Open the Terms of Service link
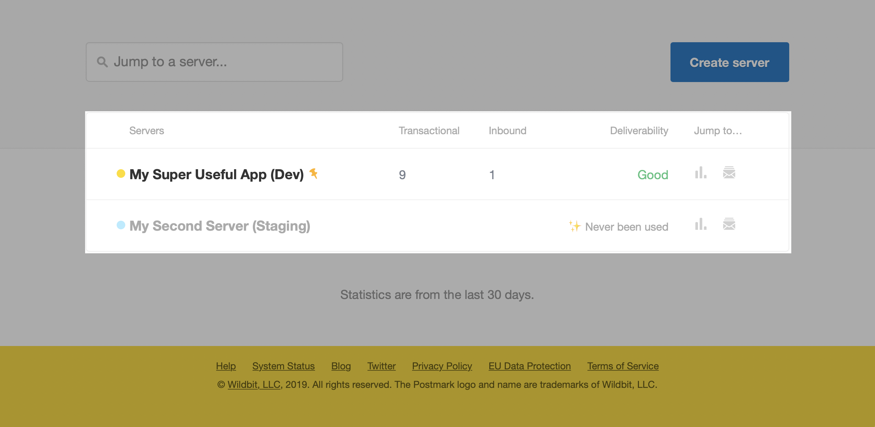 point(623,366)
